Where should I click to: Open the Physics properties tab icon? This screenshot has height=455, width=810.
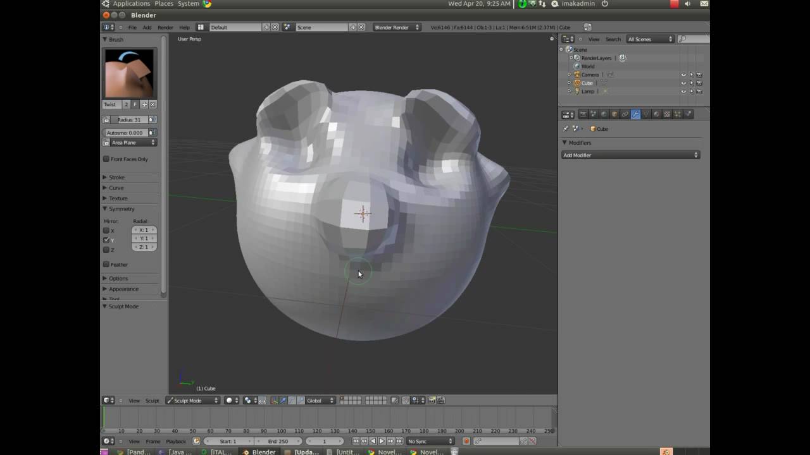pos(688,114)
